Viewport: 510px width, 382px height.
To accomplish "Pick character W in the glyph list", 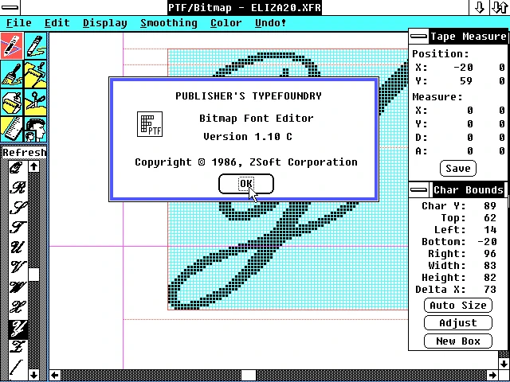I will (17, 287).
